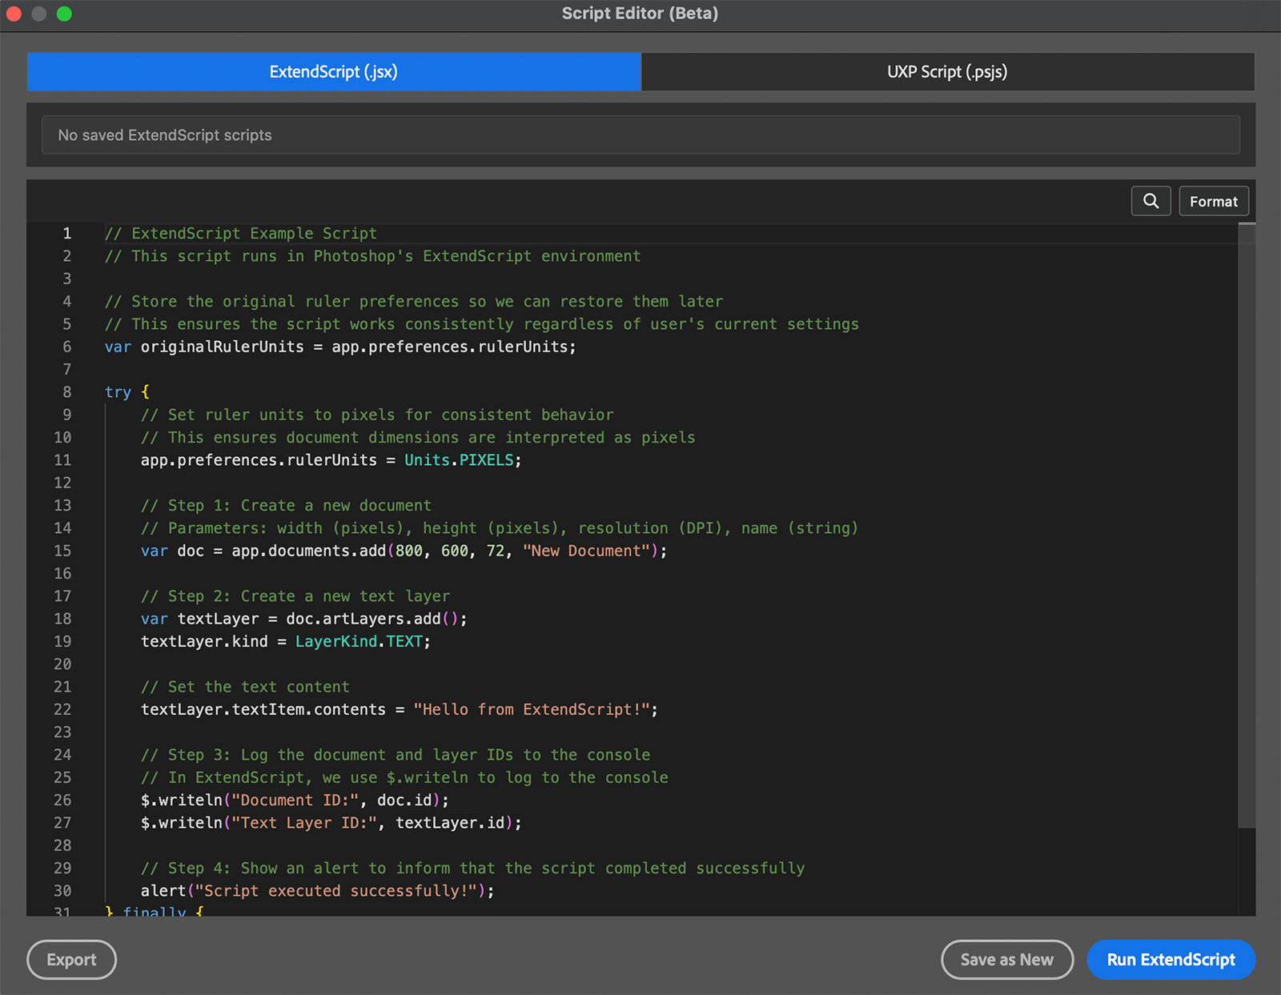Click the Hello from ExtendScript string
Screen dimensions: 1281x995
[535, 709]
